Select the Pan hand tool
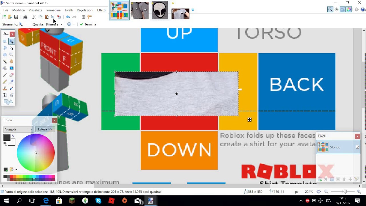This screenshot has height=206, width=366. click(x=11, y=61)
